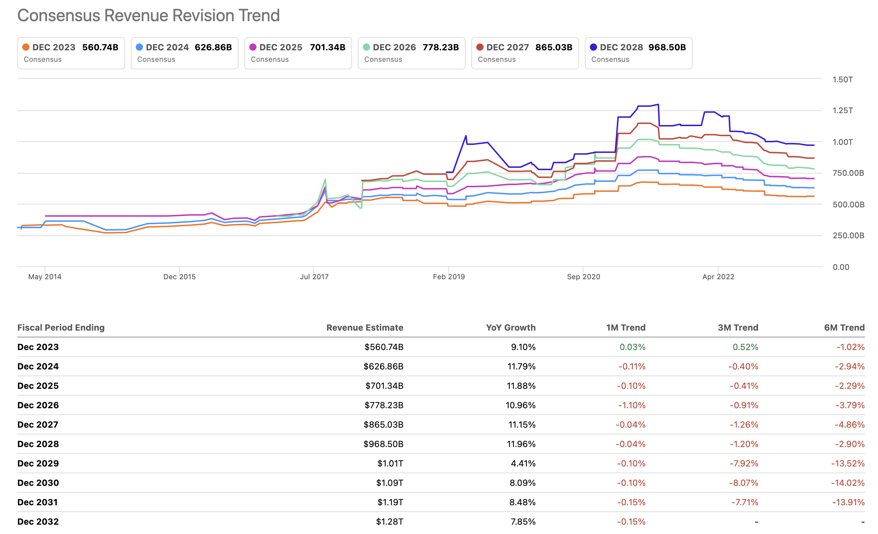Select the Dec 2032 row label
878x534 pixels.
tap(38, 521)
